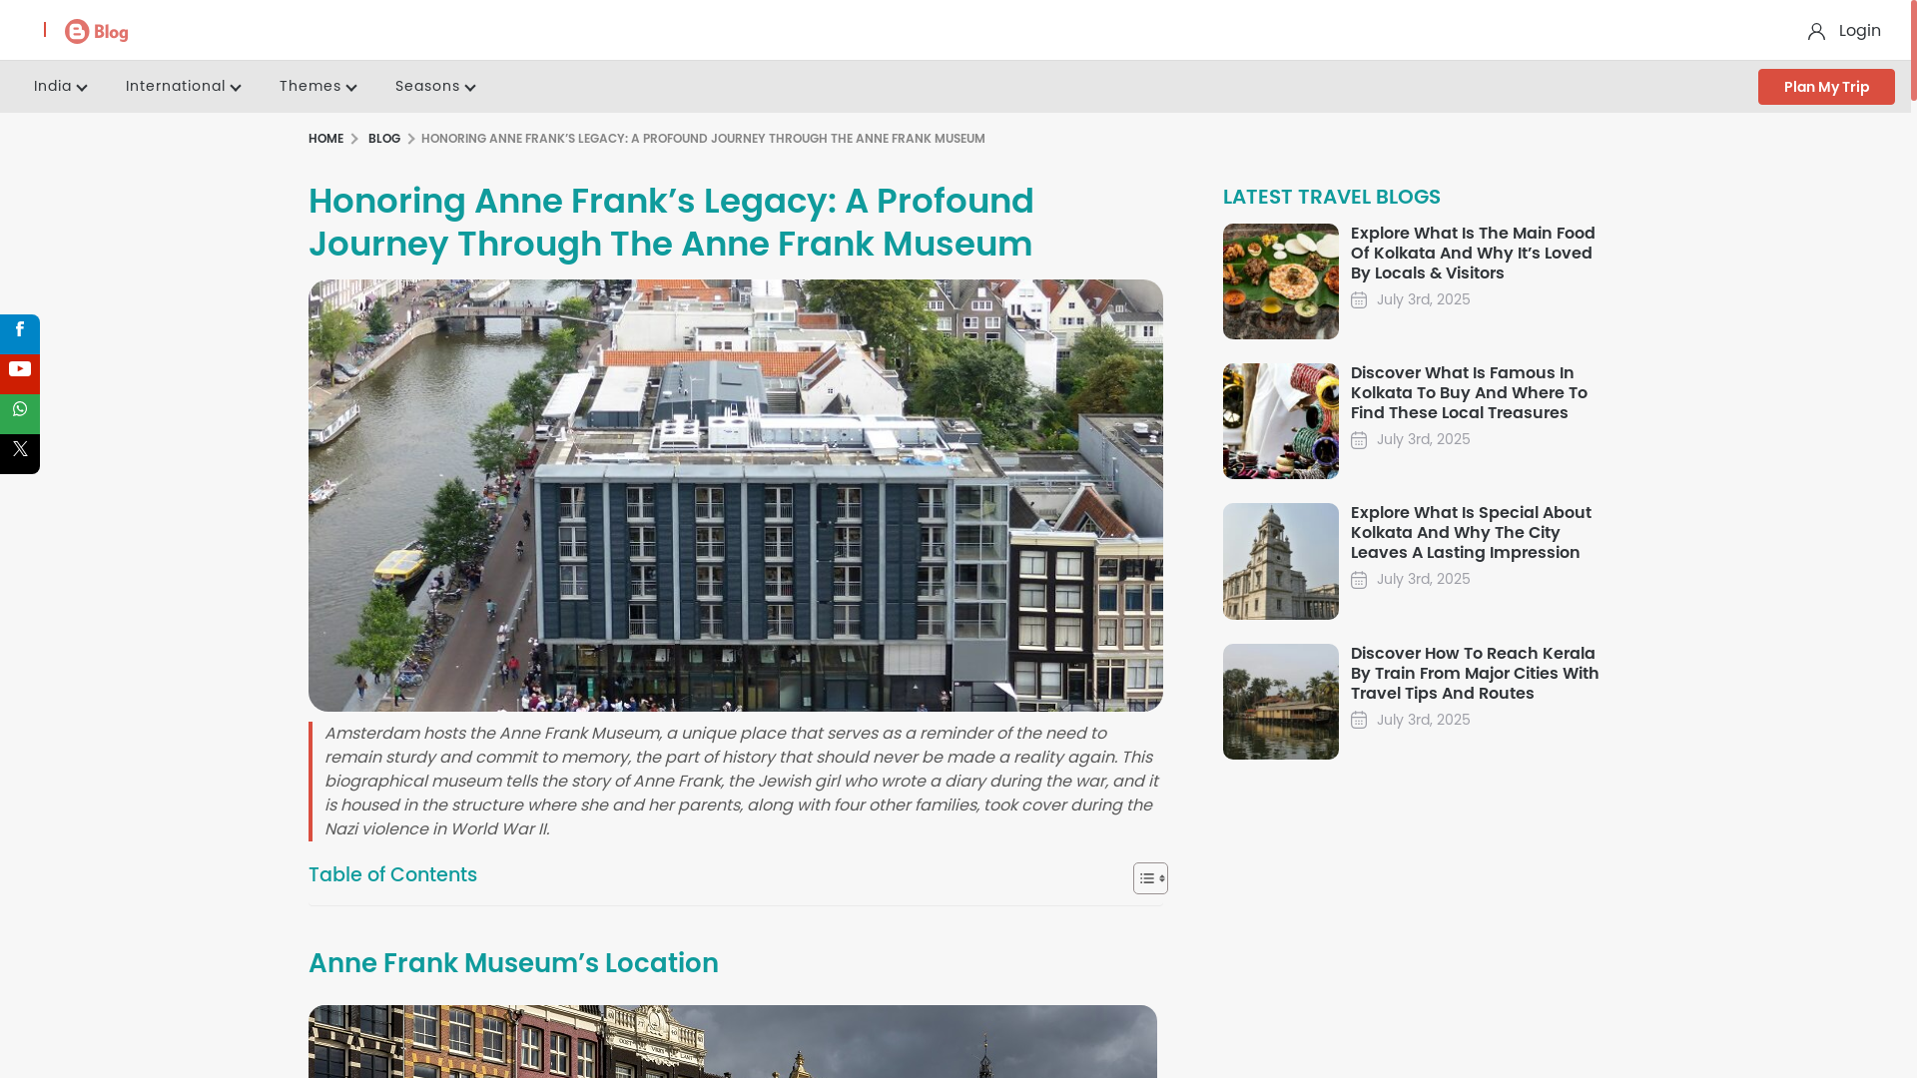Toggle the Table of Contents list icon
The height and width of the screenshot is (1078, 1917).
[1150, 878]
